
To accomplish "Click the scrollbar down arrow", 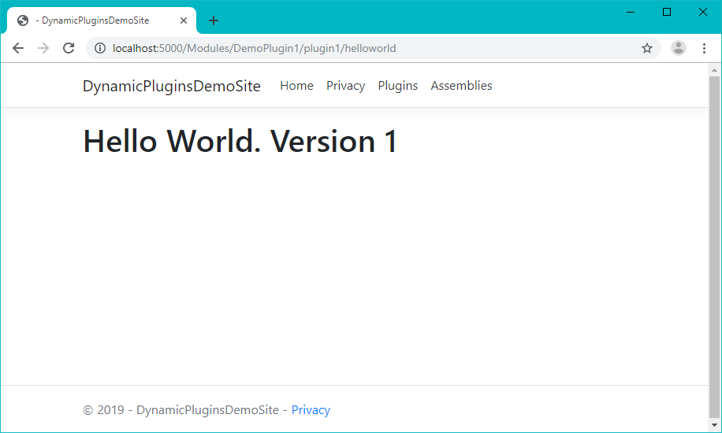I will tap(714, 425).
